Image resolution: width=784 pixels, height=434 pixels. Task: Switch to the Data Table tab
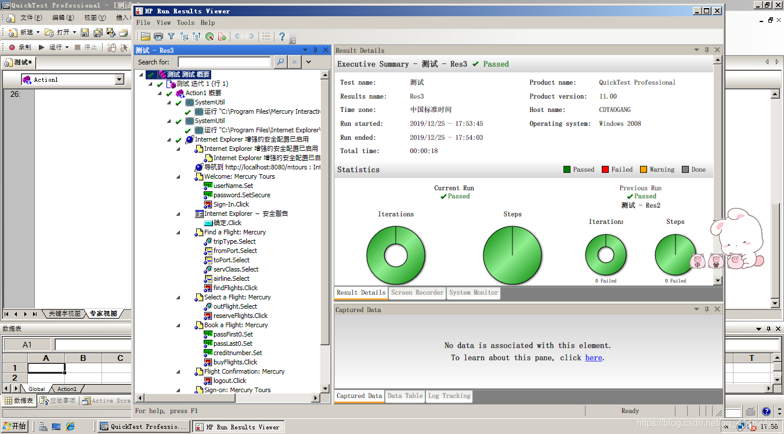pyautogui.click(x=405, y=396)
